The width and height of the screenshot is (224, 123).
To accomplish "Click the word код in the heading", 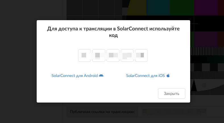I will point(113,36).
